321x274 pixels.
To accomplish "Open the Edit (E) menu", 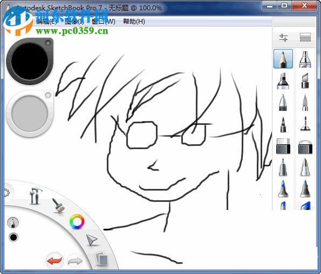I will tap(46, 21).
